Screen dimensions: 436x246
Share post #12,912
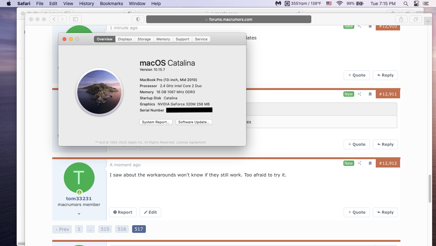359,163
